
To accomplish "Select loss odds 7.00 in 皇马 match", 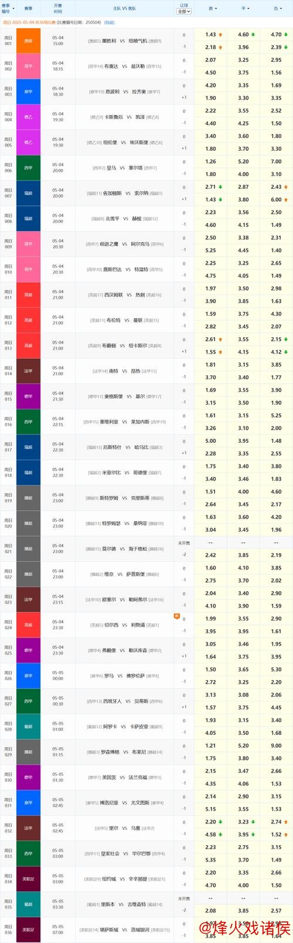I will (x=276, y=161).
